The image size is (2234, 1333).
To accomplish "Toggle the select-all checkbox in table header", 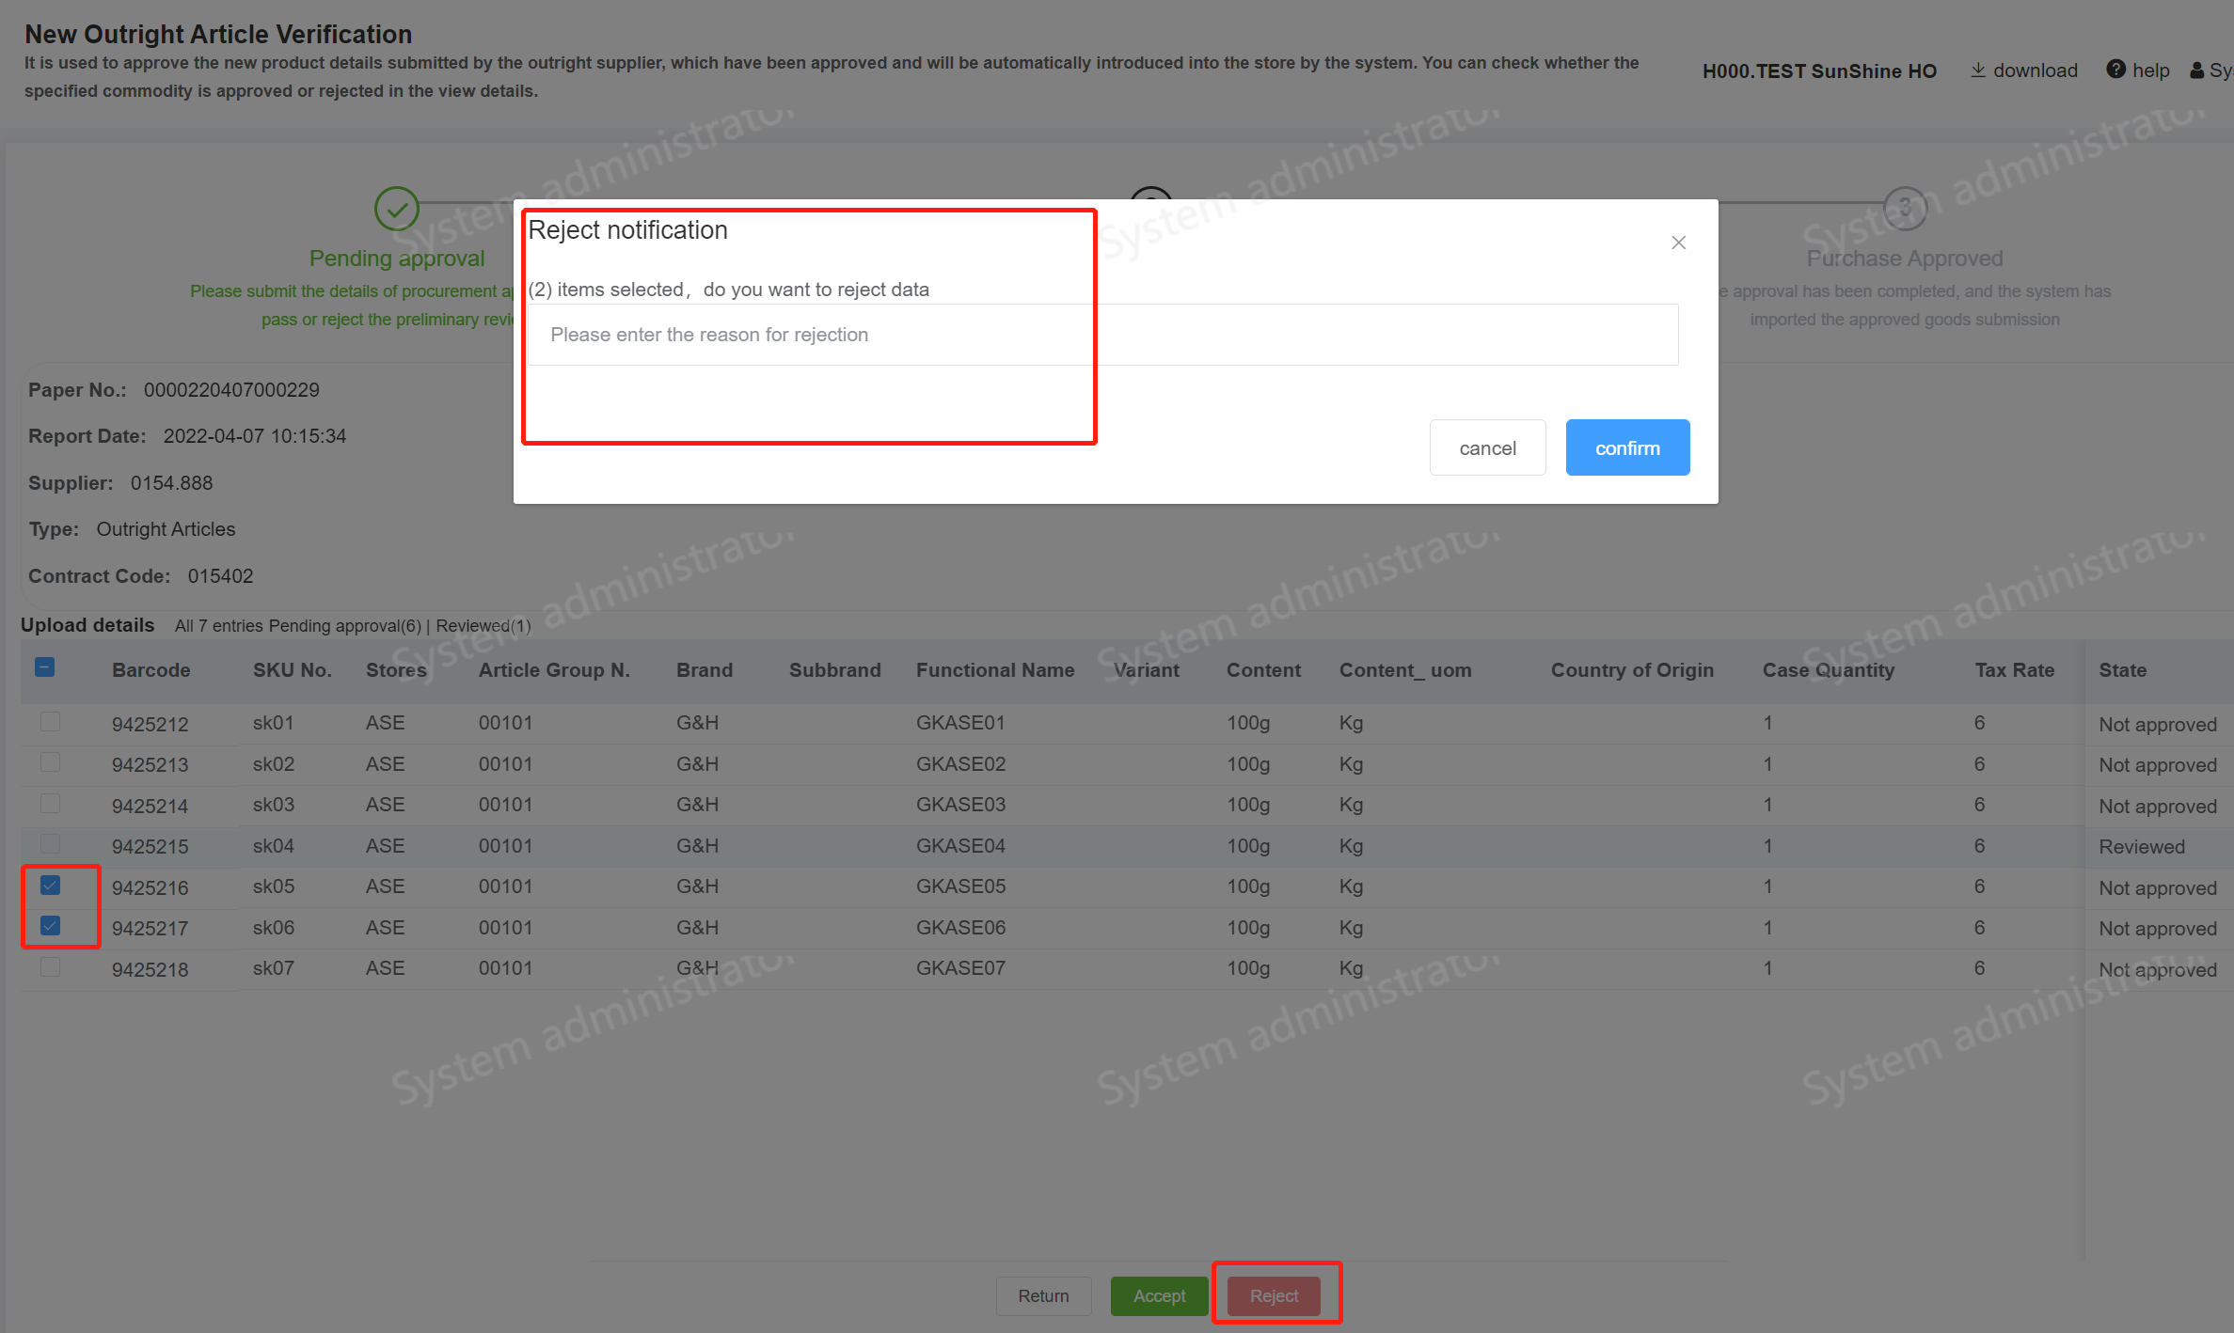I will click(x=45, y=668).
